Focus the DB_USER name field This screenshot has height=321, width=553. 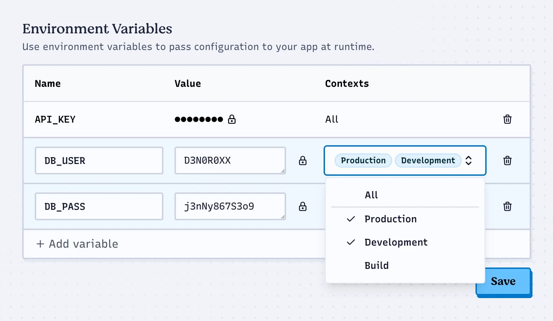[99, 160]
